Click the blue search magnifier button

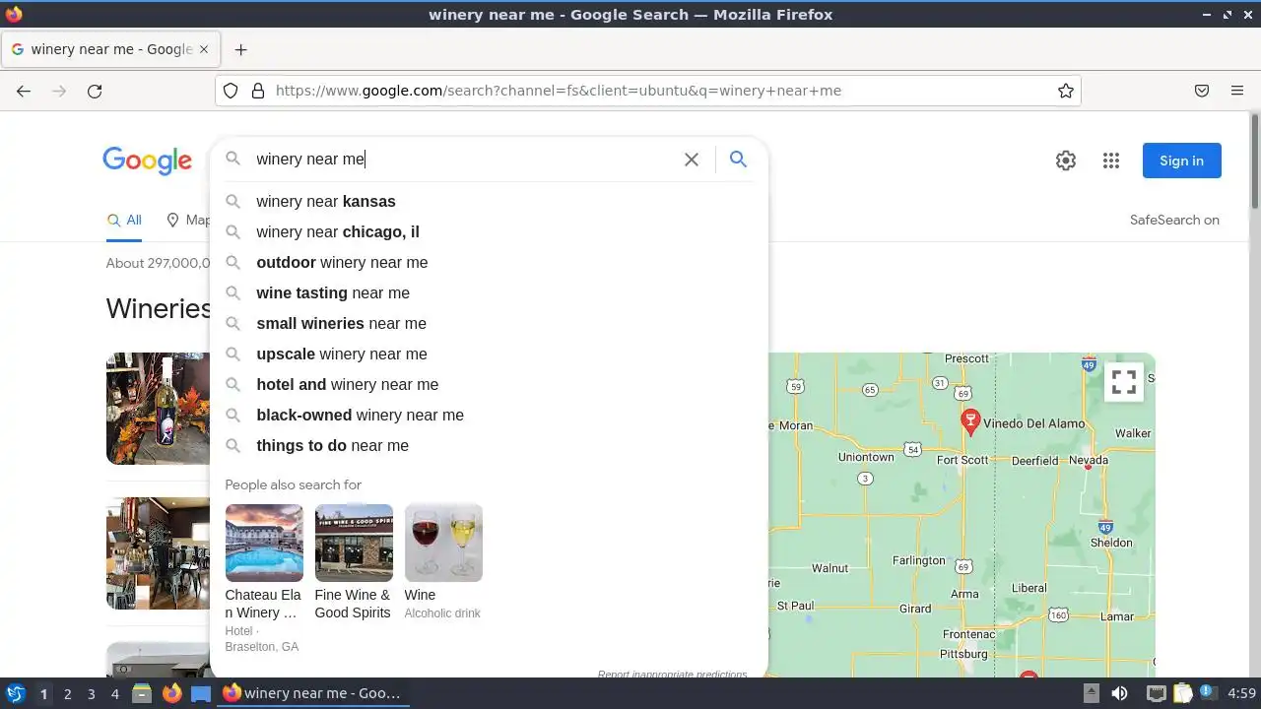click(x=738, y=160)
